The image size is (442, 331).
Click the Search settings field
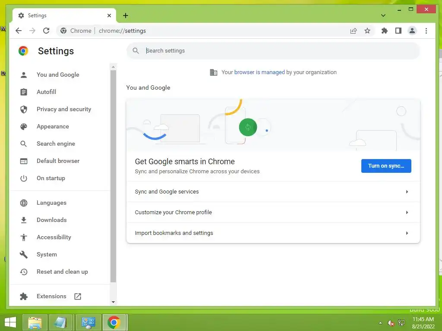273,51
